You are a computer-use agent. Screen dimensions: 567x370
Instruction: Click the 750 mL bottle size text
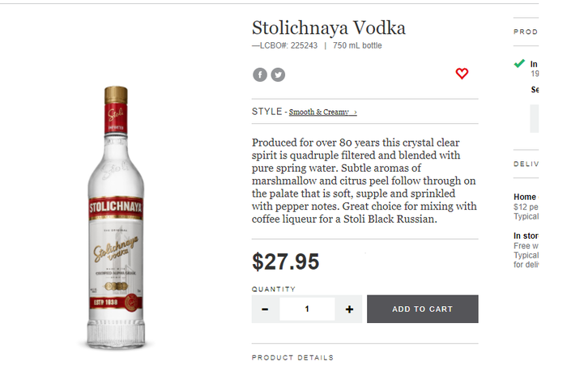click(357, 45)
